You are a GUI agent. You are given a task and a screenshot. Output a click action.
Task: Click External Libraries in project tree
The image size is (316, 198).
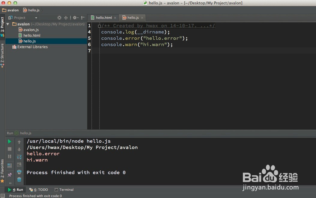tap(32, 47)
